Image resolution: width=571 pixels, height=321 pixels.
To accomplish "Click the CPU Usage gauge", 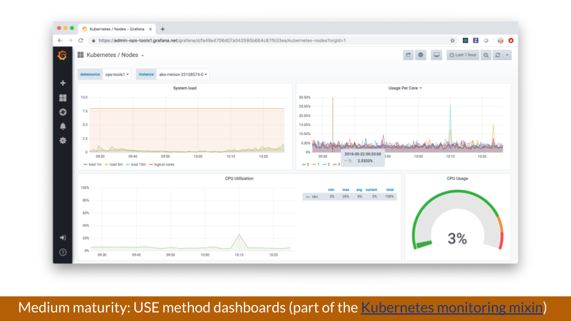I will coord(457,220).
